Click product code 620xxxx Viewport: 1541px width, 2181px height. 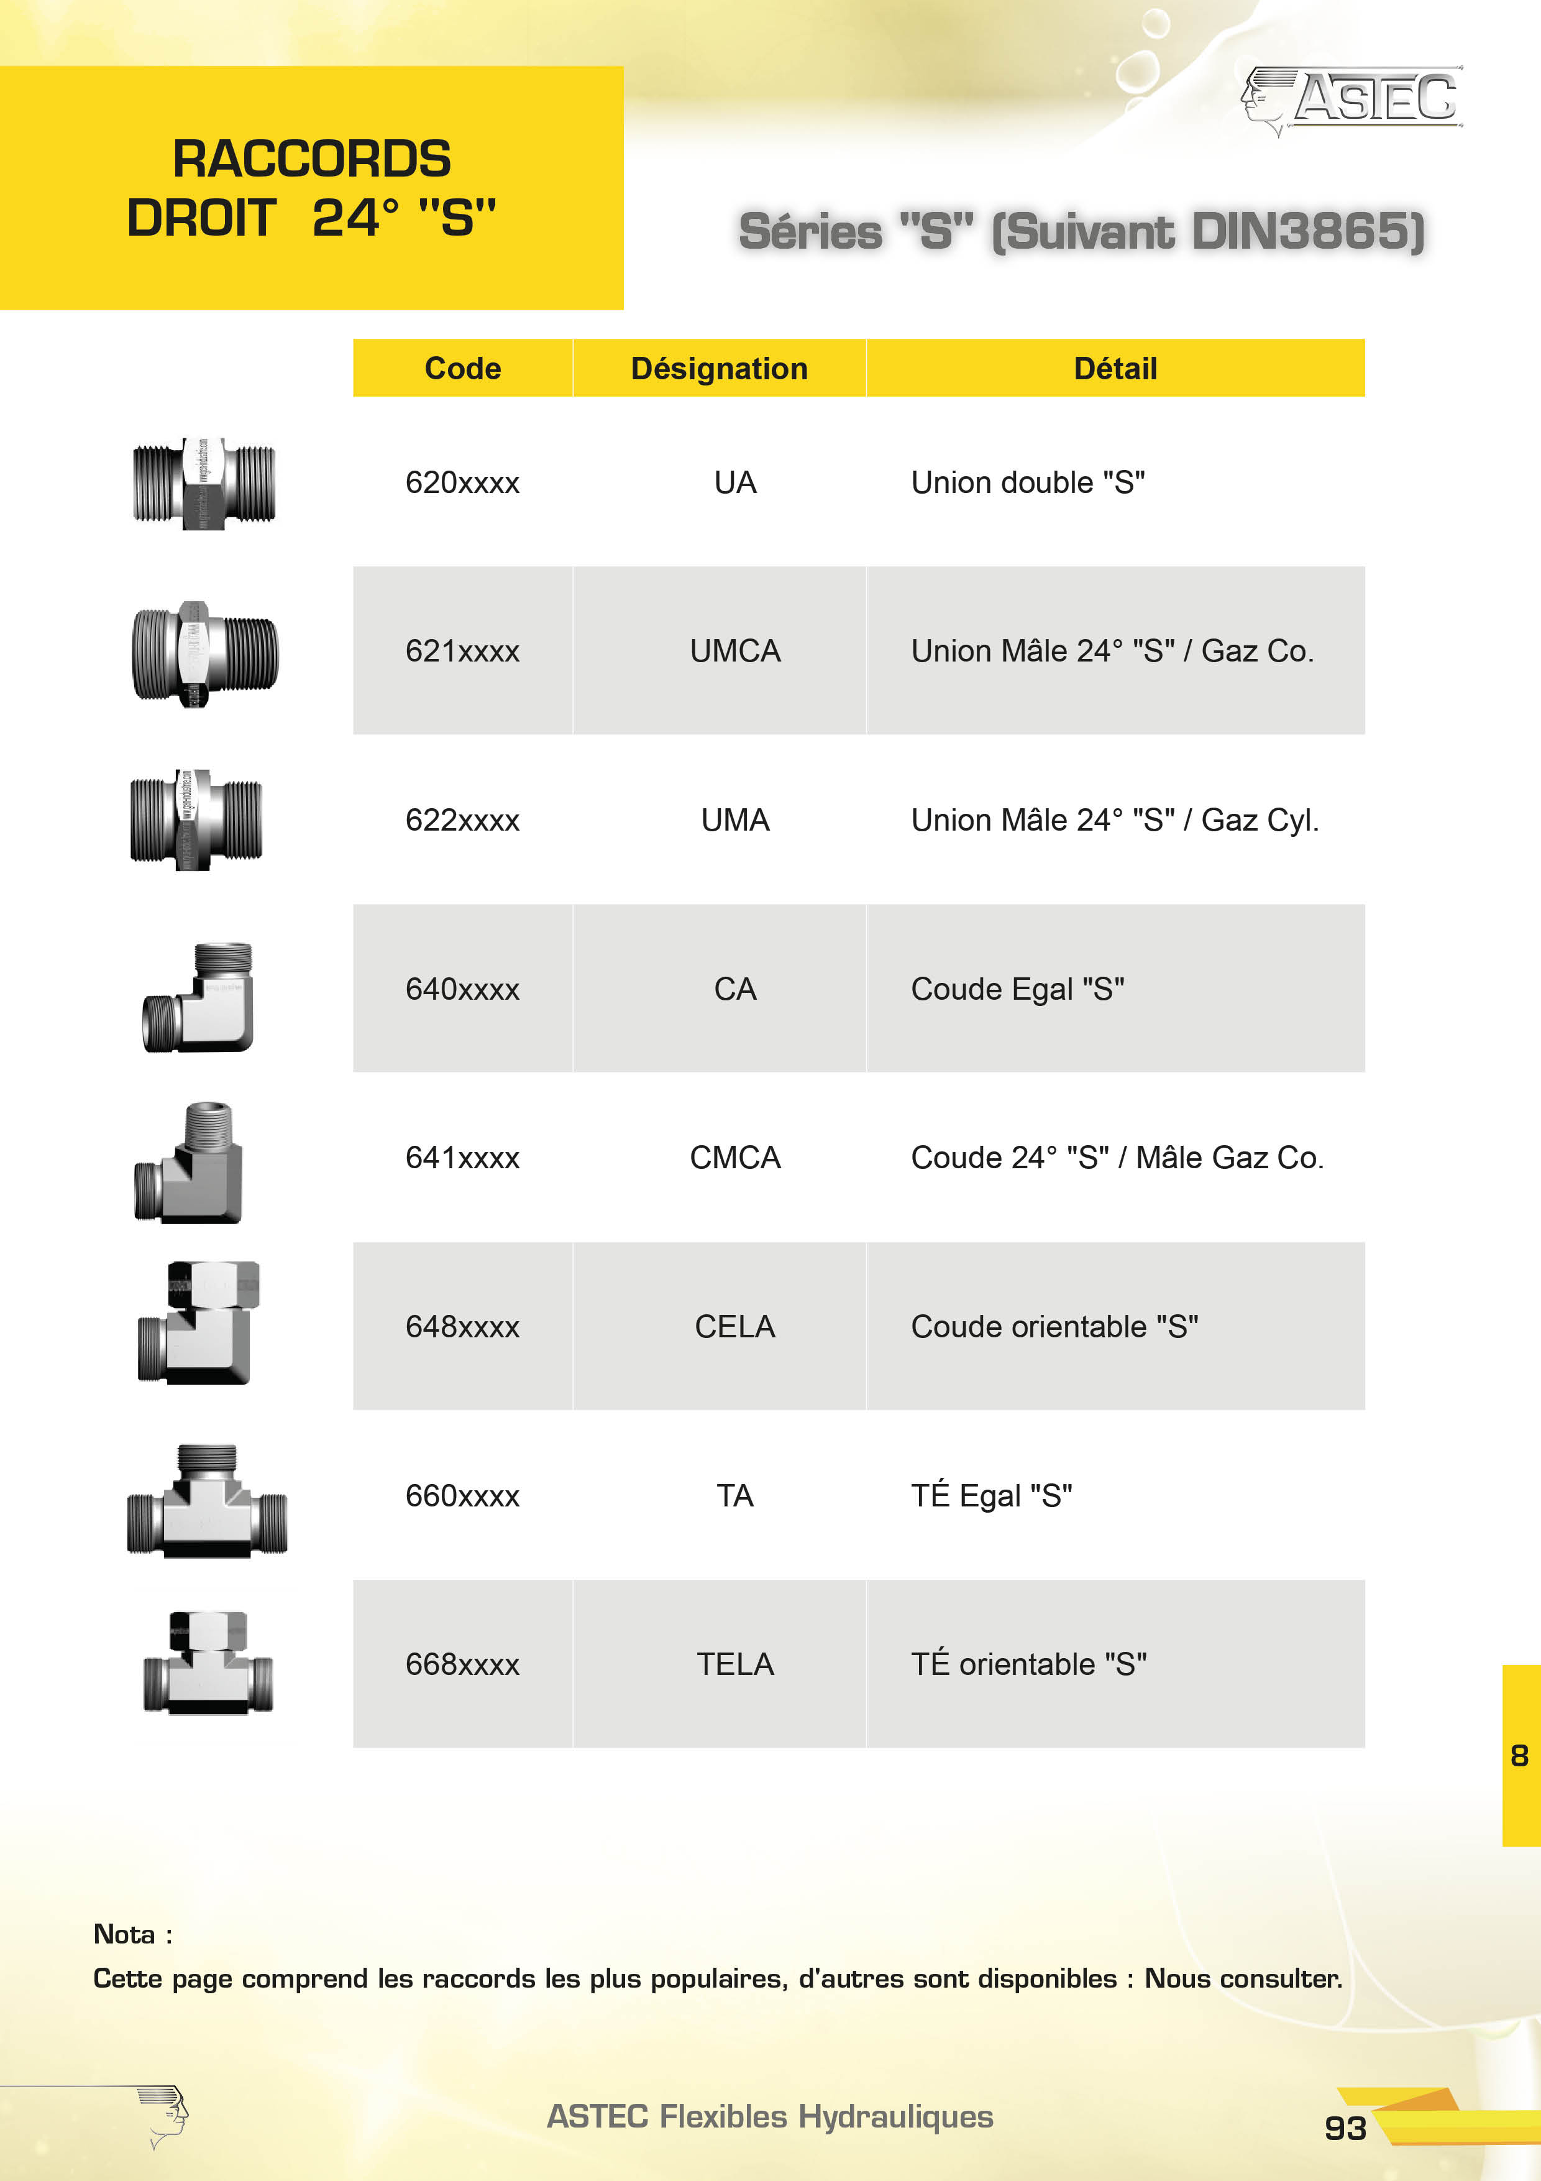click(462, 482)
